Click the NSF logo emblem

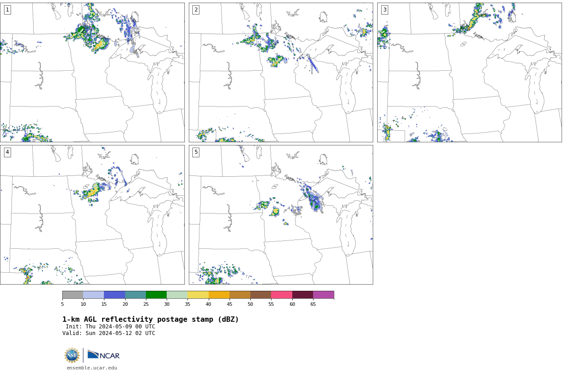coord(72,355)
